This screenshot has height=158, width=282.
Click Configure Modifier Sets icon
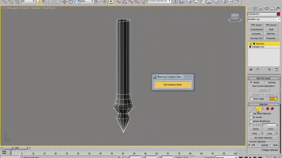pyautogui.click(x=276, y=69)
